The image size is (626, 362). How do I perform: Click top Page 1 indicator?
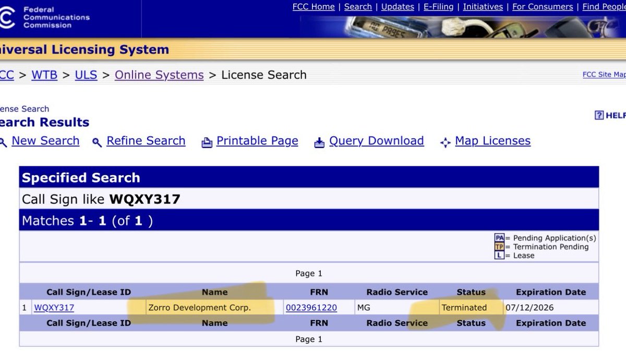point(309,273)
